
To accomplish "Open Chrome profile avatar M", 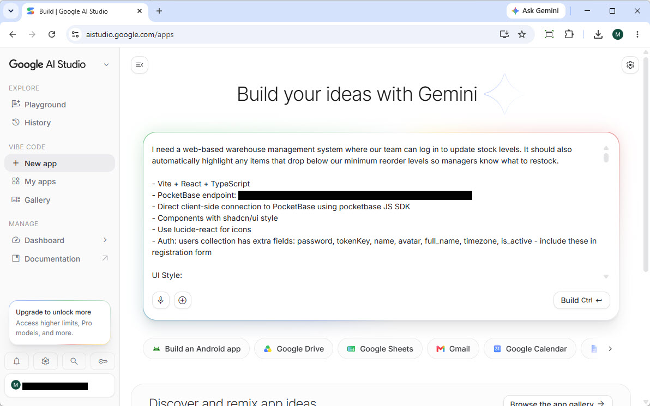I will 618,34.
